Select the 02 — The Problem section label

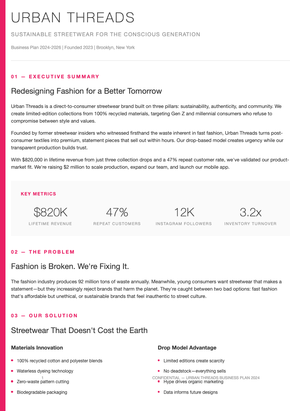(x=43, y=252)
